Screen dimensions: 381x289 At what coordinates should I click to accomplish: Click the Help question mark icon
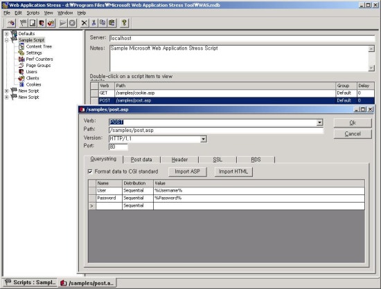coord(124,23)
